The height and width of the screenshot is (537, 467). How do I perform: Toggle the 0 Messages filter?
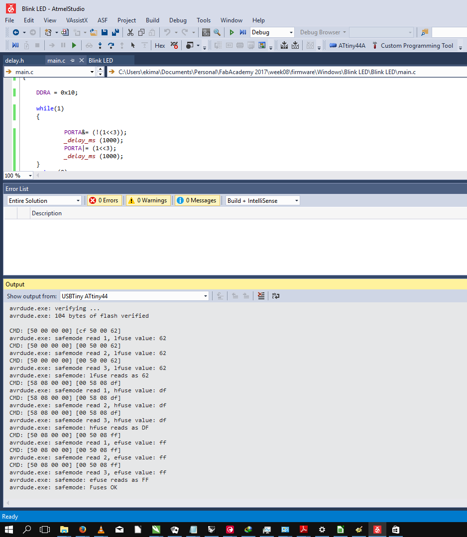coord(198,200)
